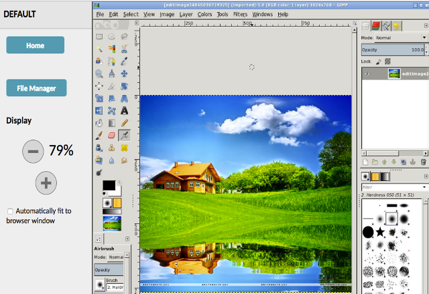Select the Measure compass tool
Screen dimensions: 429x294
tap(112, 73)
